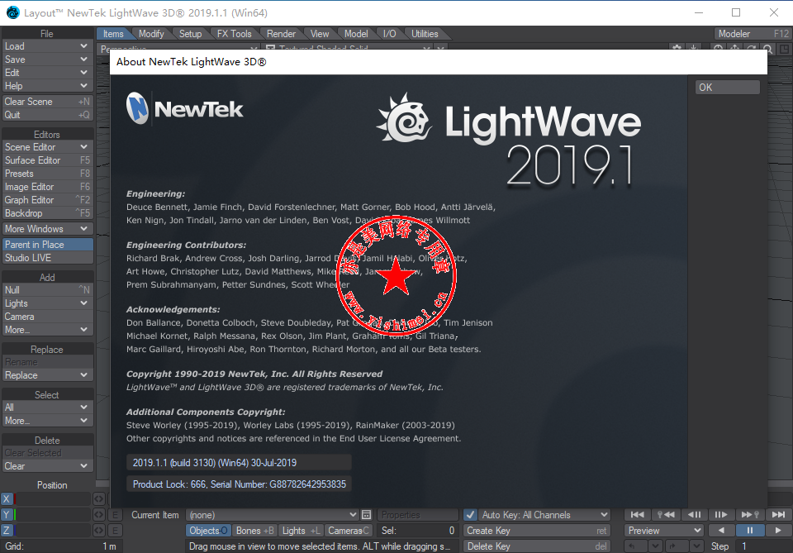
Task: Open the View tab
Action: pyautogui.click(x=320, y=33)
